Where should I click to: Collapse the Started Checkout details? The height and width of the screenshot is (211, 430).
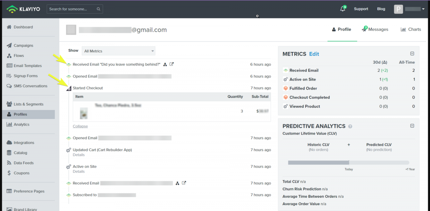(x=80, y=126)
